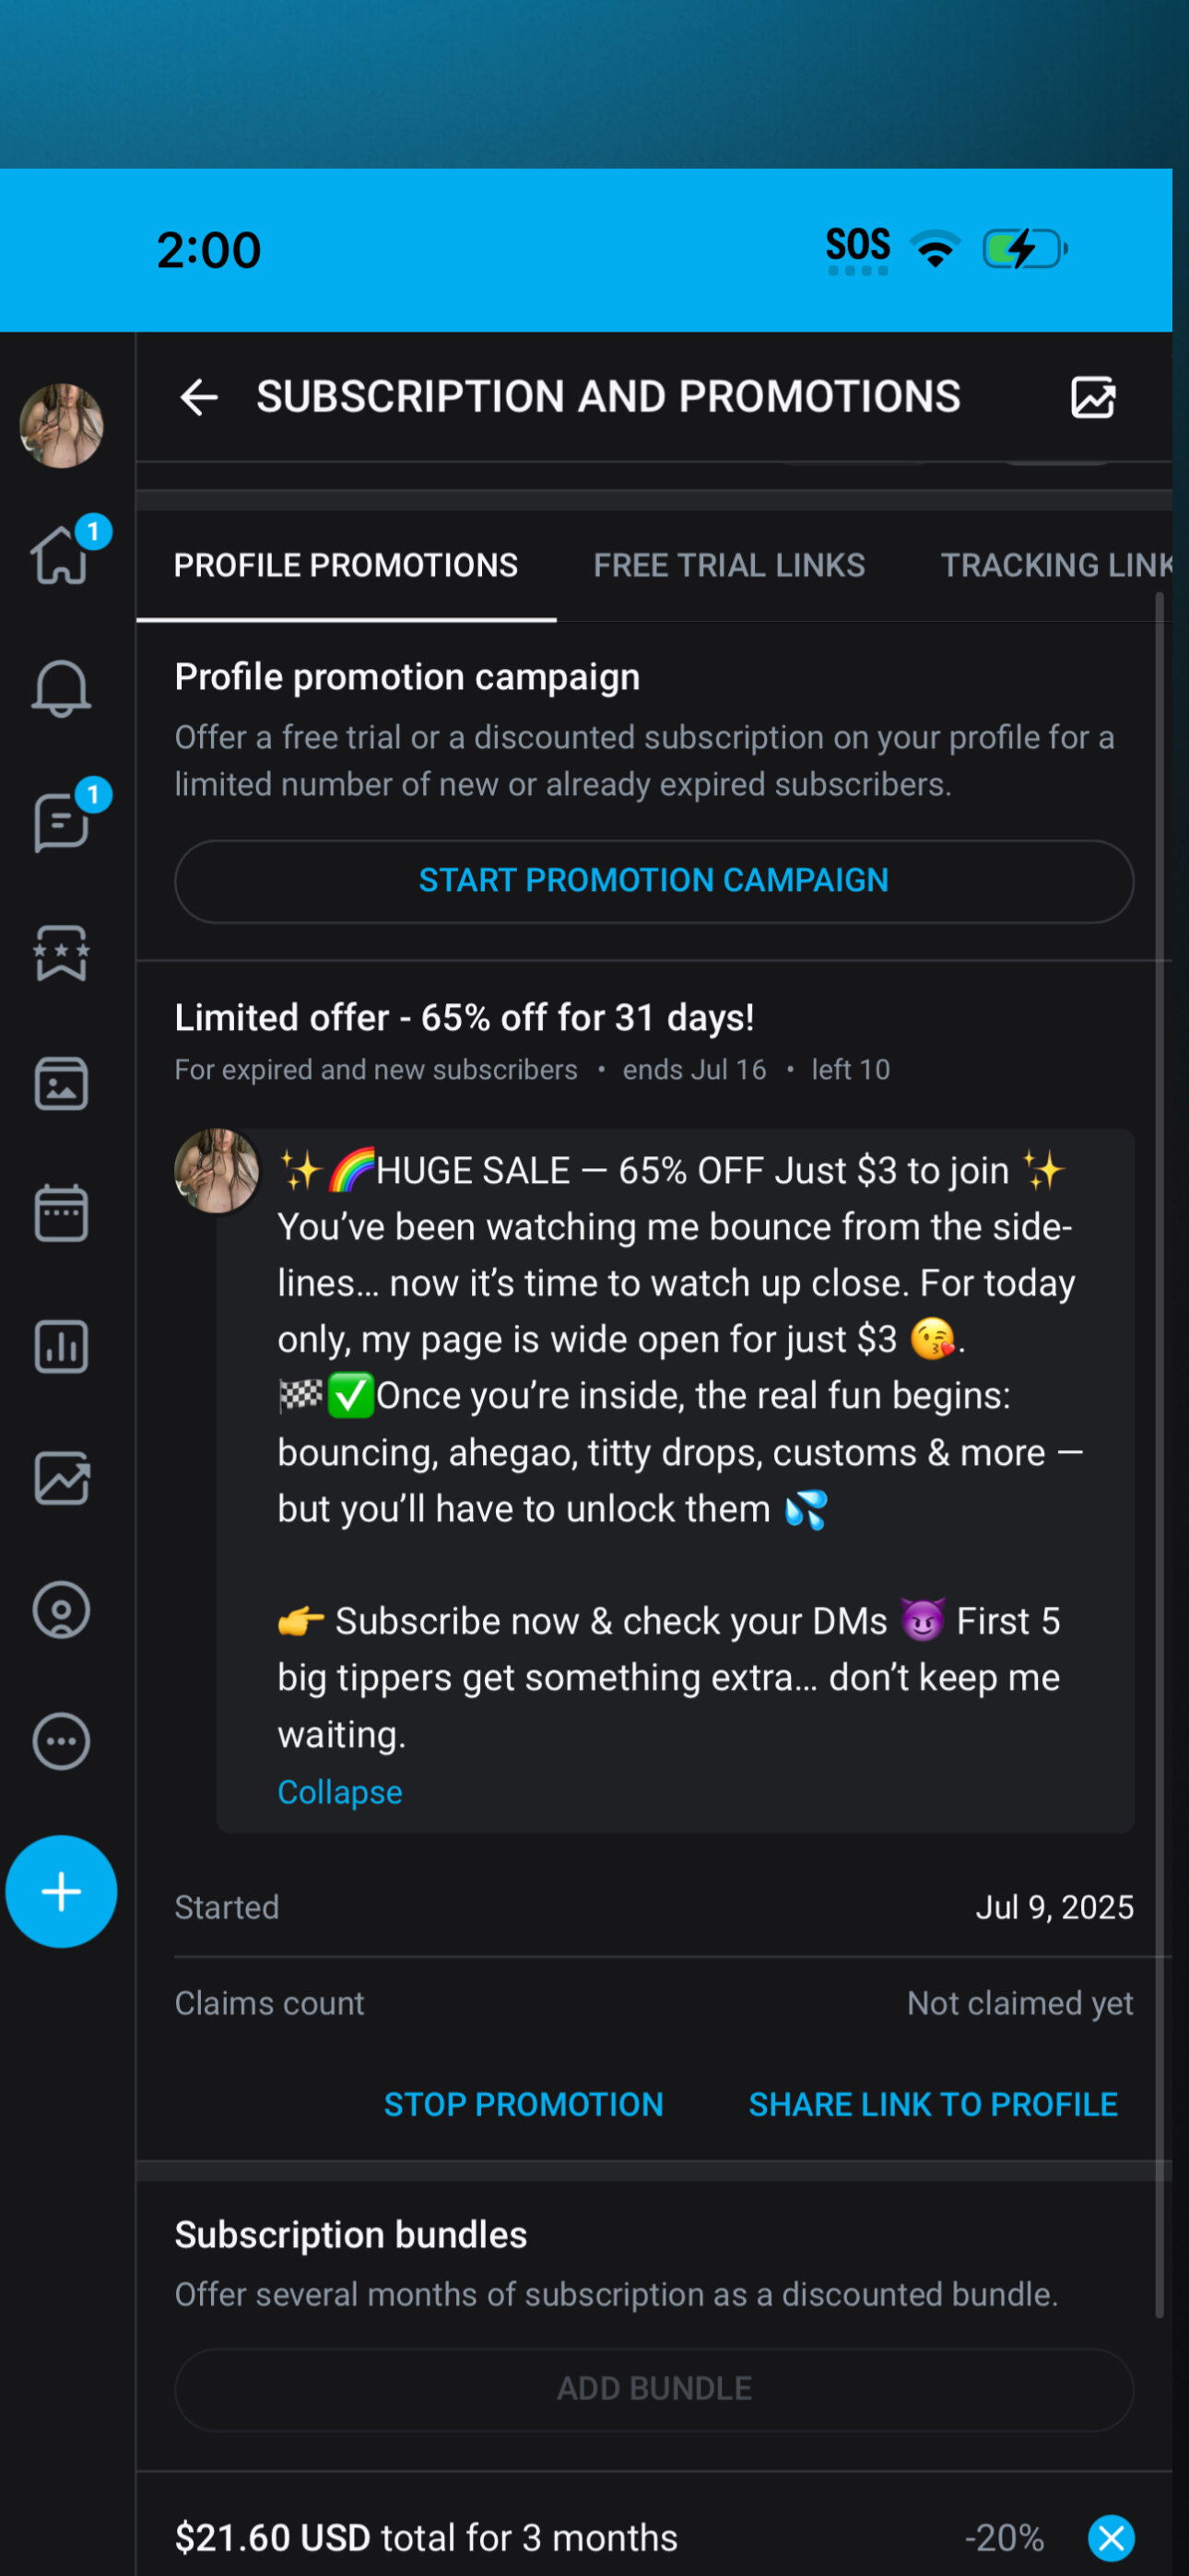Switch to Free Trial Links tab
The height and width of the screenshot is (2576, 1189).
pos(729,566)
